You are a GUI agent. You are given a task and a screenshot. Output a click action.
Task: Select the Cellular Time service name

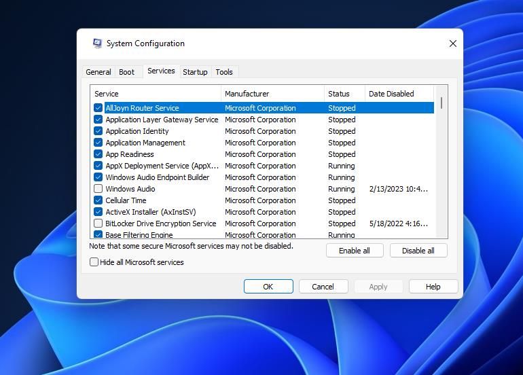click(x=126, y=200)
